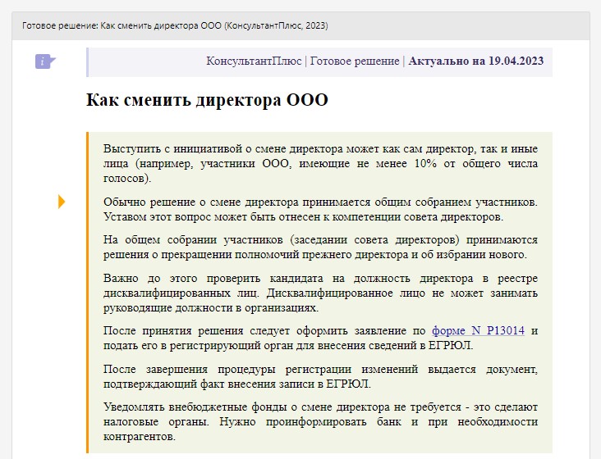Open the форме N Р13014 link
Image resolution: width=601 pixels, height=459 pixels.
tap(478, 330)
